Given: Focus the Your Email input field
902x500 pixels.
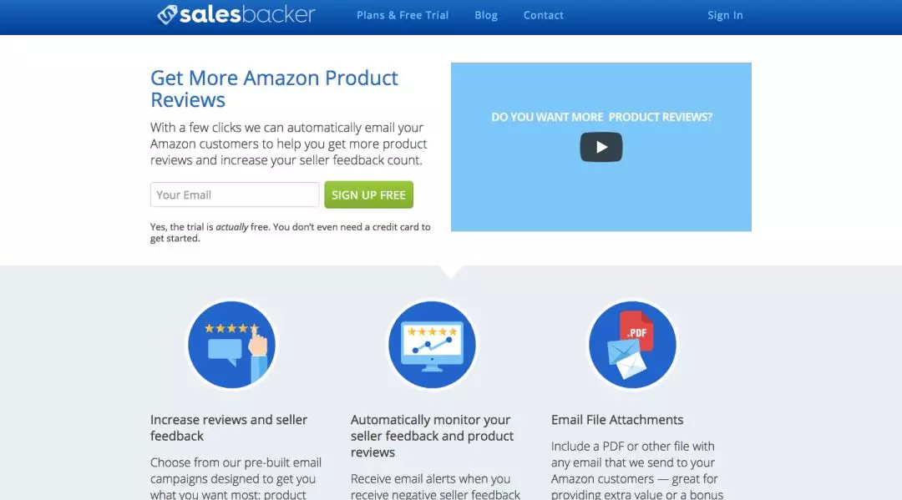Looking at the screenshot, I should point(235,194).
